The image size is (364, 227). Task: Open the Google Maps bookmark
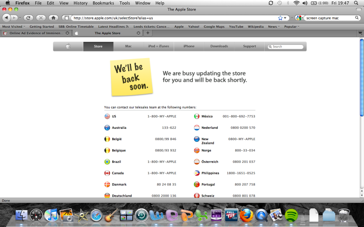pyautogui.click(x=214, y=27)
